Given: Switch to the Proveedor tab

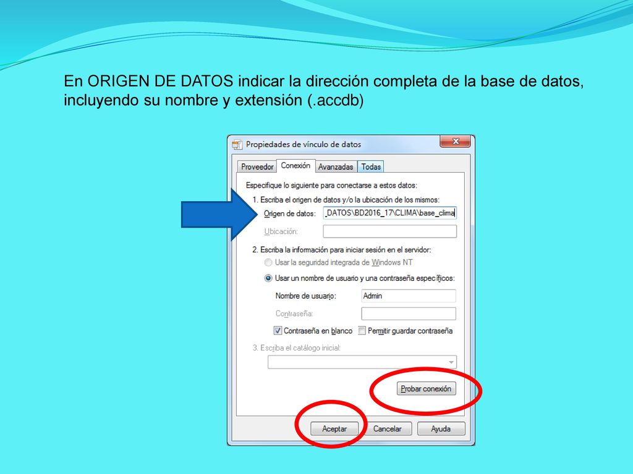Looking at the screenshot, I should (257, 167).
